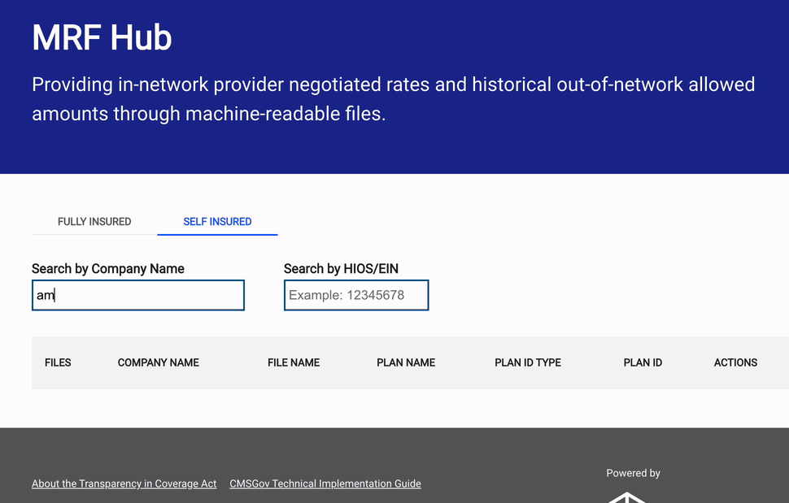Screen dimensions: 789x503
Task: Click the Files column header
Action: (58, 362)
